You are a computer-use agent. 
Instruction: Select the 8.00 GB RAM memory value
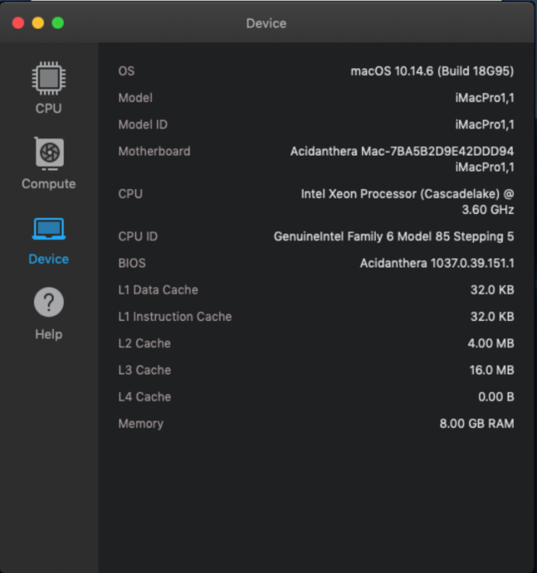coord(477,423)
